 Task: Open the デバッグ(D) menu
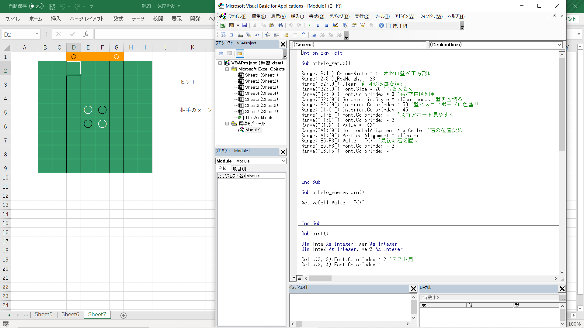point(339,16)
